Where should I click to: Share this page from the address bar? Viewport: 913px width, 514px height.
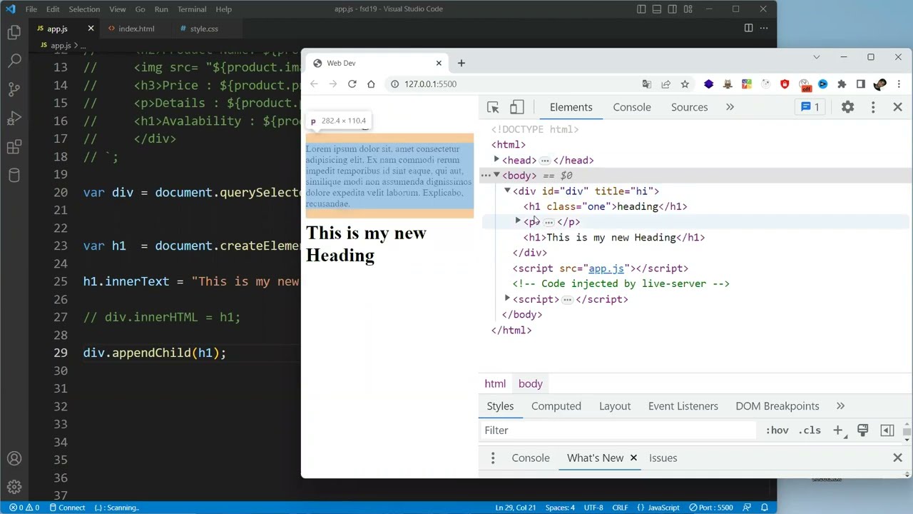click(x=665, y=84)
